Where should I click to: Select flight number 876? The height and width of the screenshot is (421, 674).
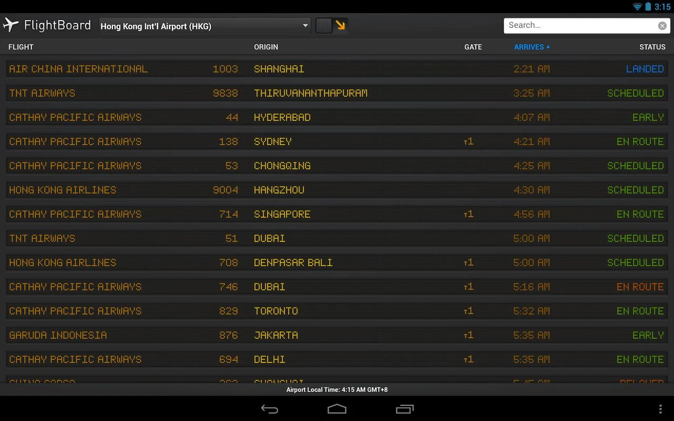(229, 335)
